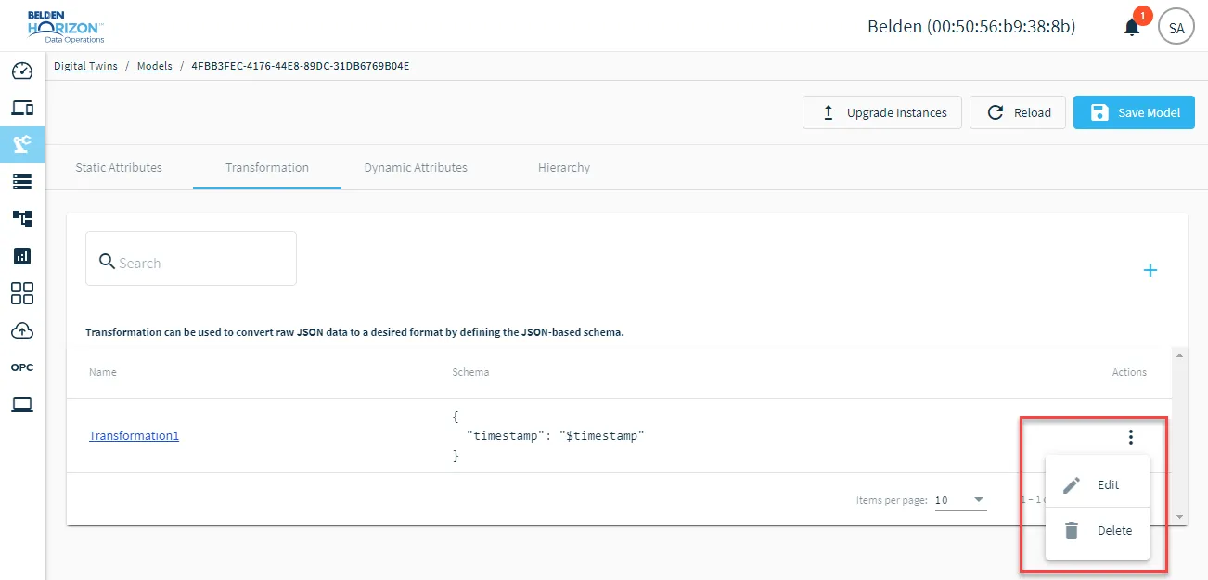The height and width of the screenshot is (580, 1208).
Task: Click the Belden Horizon logo
Action: [66, 27]
